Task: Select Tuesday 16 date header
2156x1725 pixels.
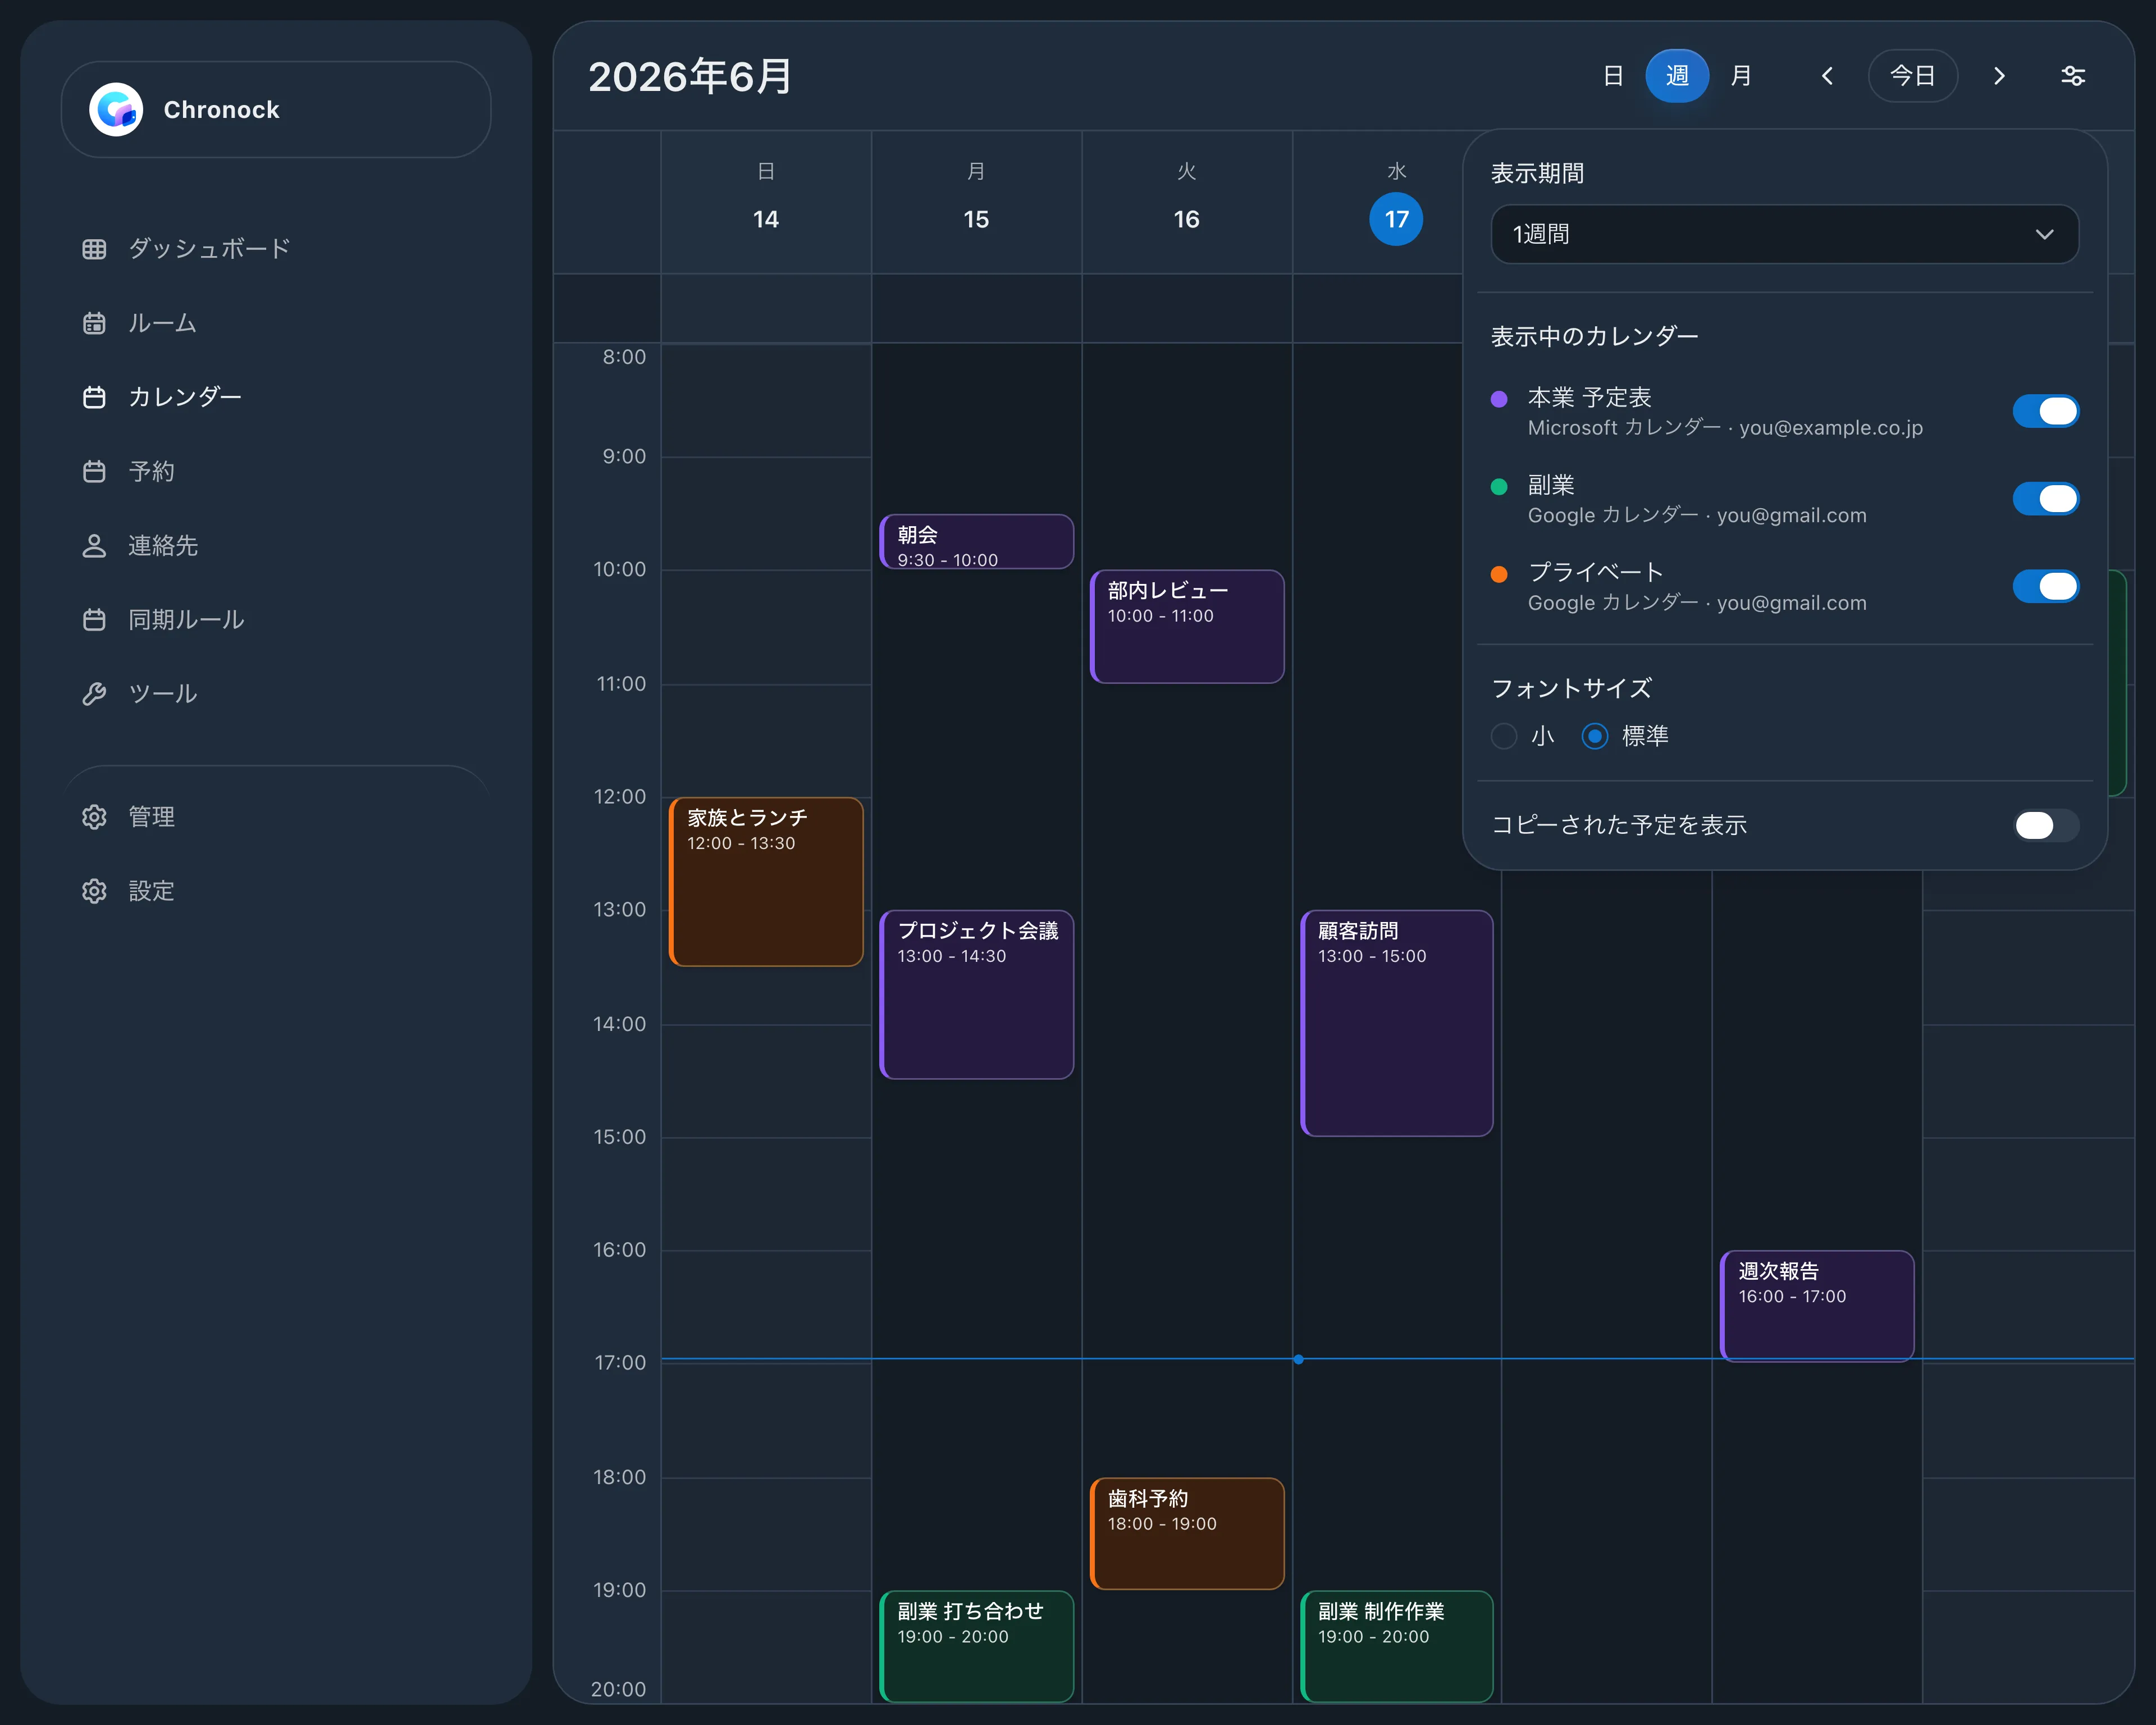Action: (1186, 219)
